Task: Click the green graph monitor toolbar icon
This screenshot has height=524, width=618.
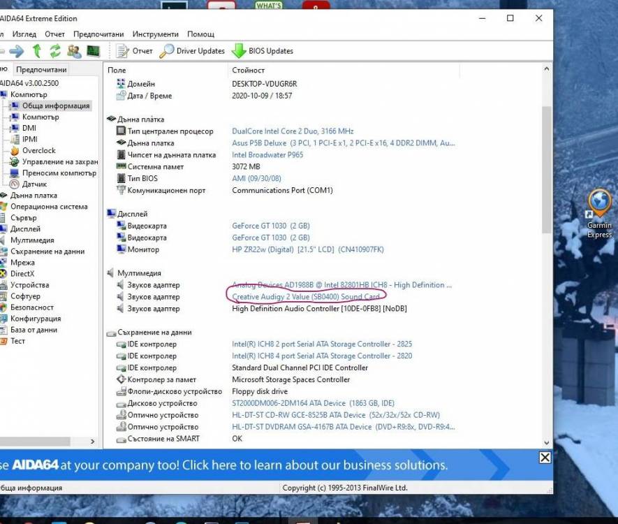Action: pyautogui.click(x=93, y=51)
